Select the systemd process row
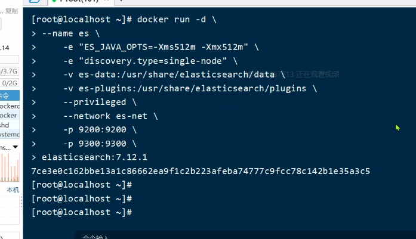The width and height of the screenshot is (416, 239). (x=8, y=134)
